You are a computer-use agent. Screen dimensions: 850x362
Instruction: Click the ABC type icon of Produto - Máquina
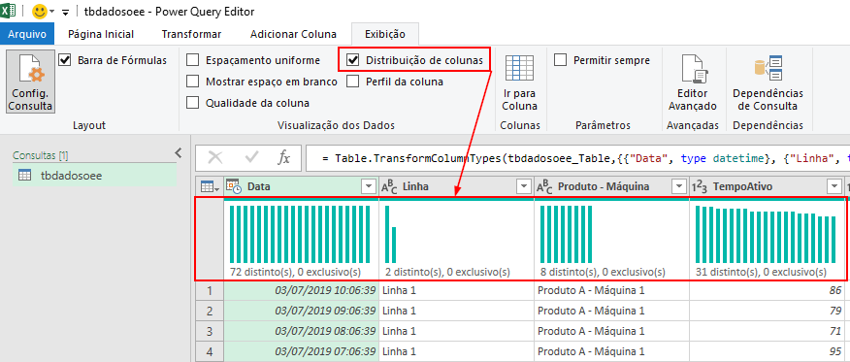click(544, 187)
